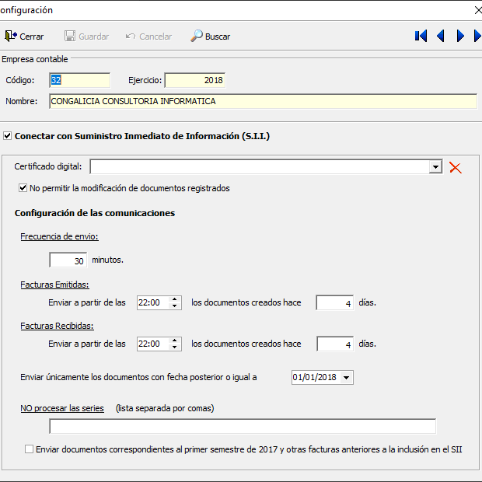
Task: Toggle Conectar con Suministro Inmediato checkbox
Action: pyautogui.click(x=8, y=135)
